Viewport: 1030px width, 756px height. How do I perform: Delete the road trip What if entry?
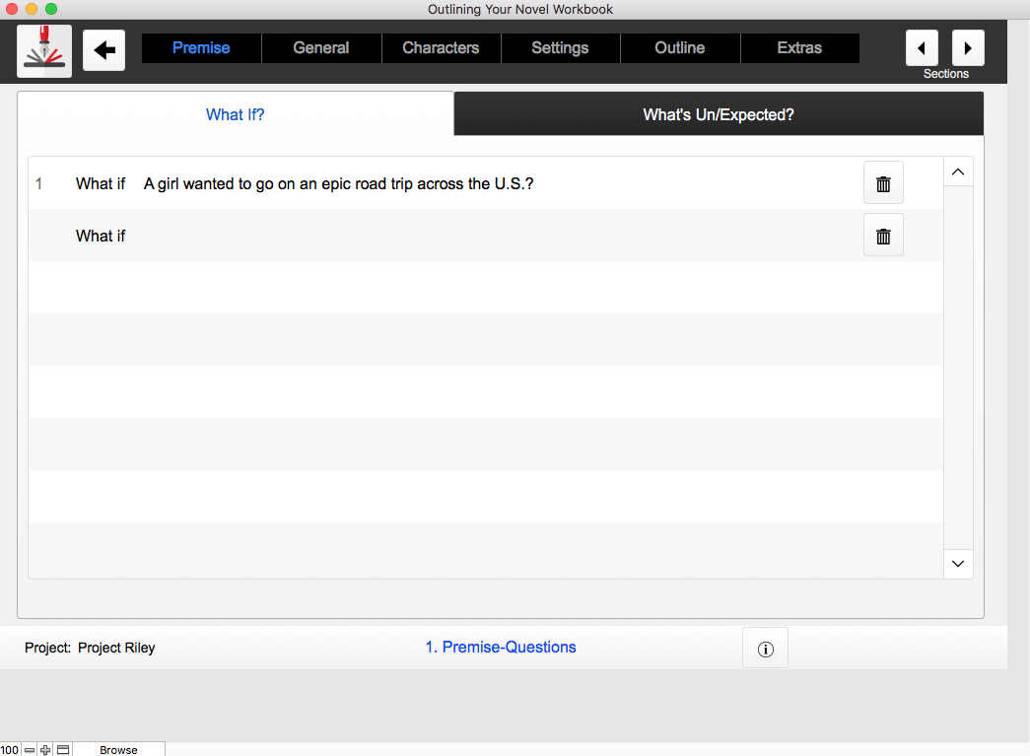(883, 183)
